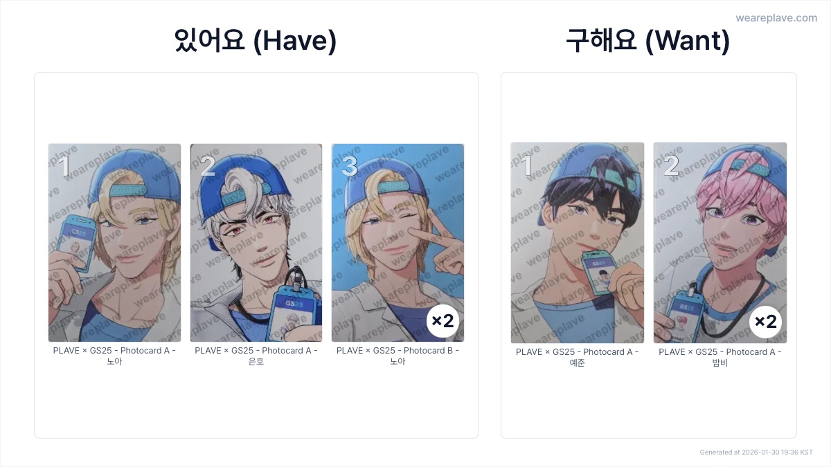Click the ×2 badge on 밤비 photocard

(x=765, y=322)
